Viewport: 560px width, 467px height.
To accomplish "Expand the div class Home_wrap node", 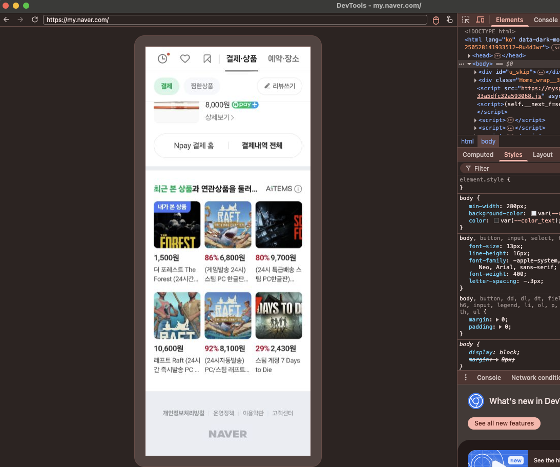I will point(475,80).
